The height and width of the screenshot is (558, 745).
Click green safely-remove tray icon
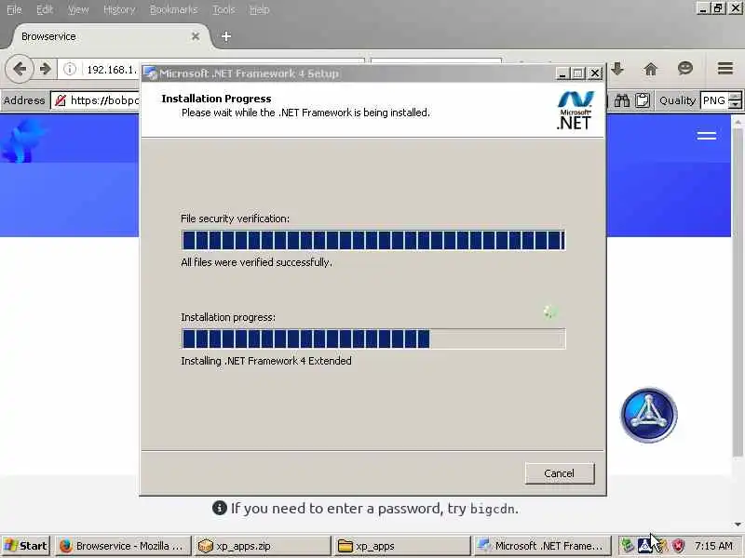pyautogui.click(x=627, y=546)
